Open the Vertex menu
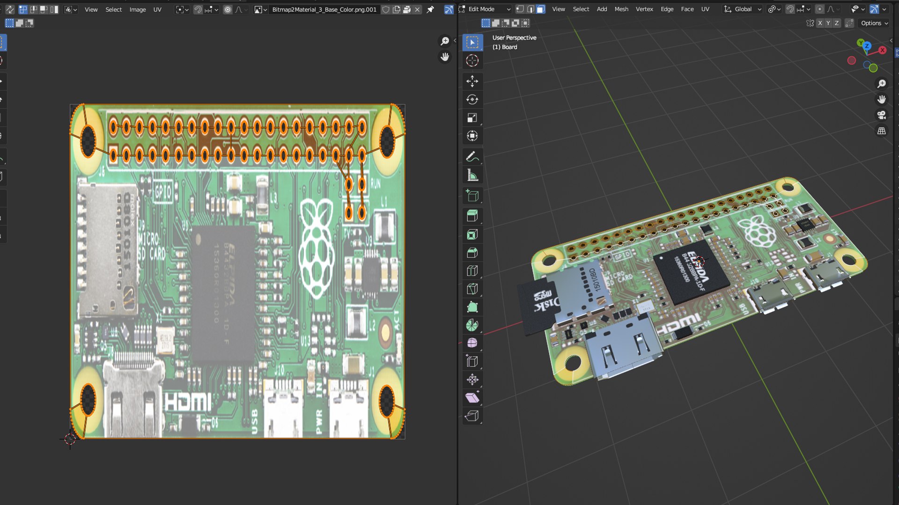Viewport: 899px width, 505px height. 644,9
